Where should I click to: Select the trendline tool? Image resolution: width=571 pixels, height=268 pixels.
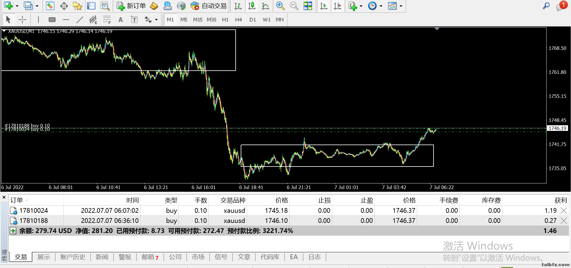79,20
